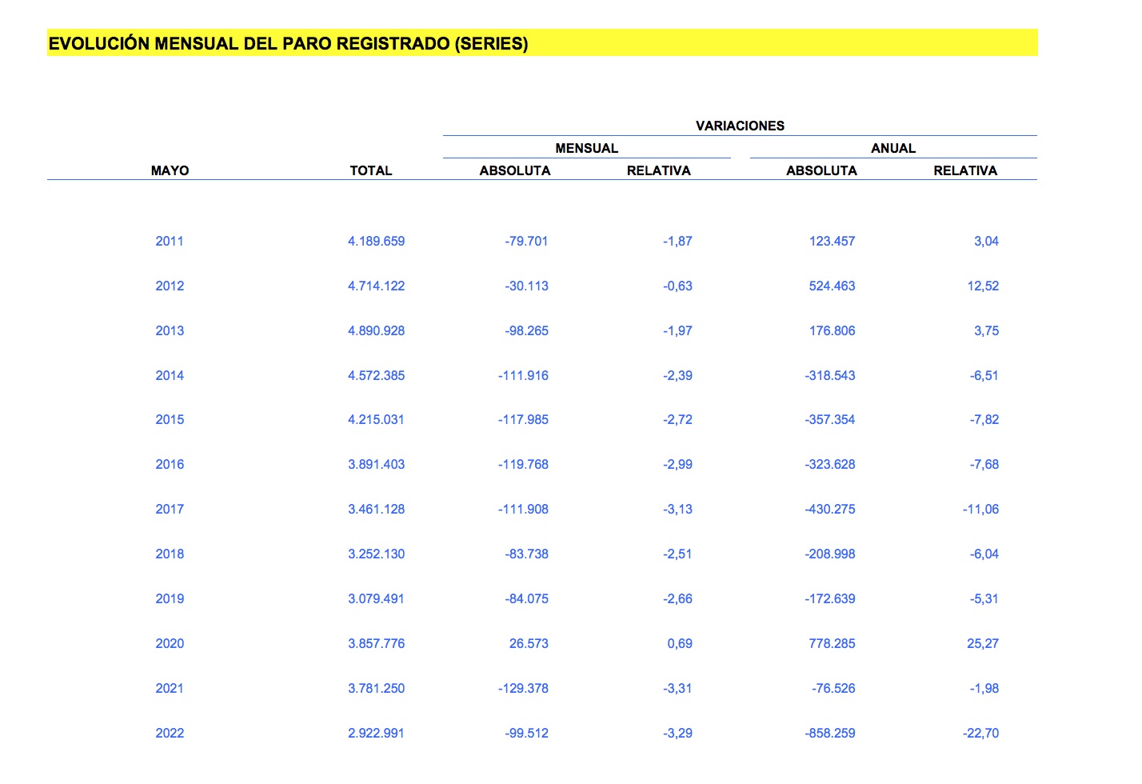The image size is (1142, 784).
Task: Select the VARIACIONES header
Action: (x=740, y=126)
